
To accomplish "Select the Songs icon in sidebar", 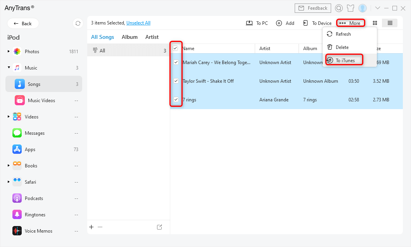I will click(20, 84).
